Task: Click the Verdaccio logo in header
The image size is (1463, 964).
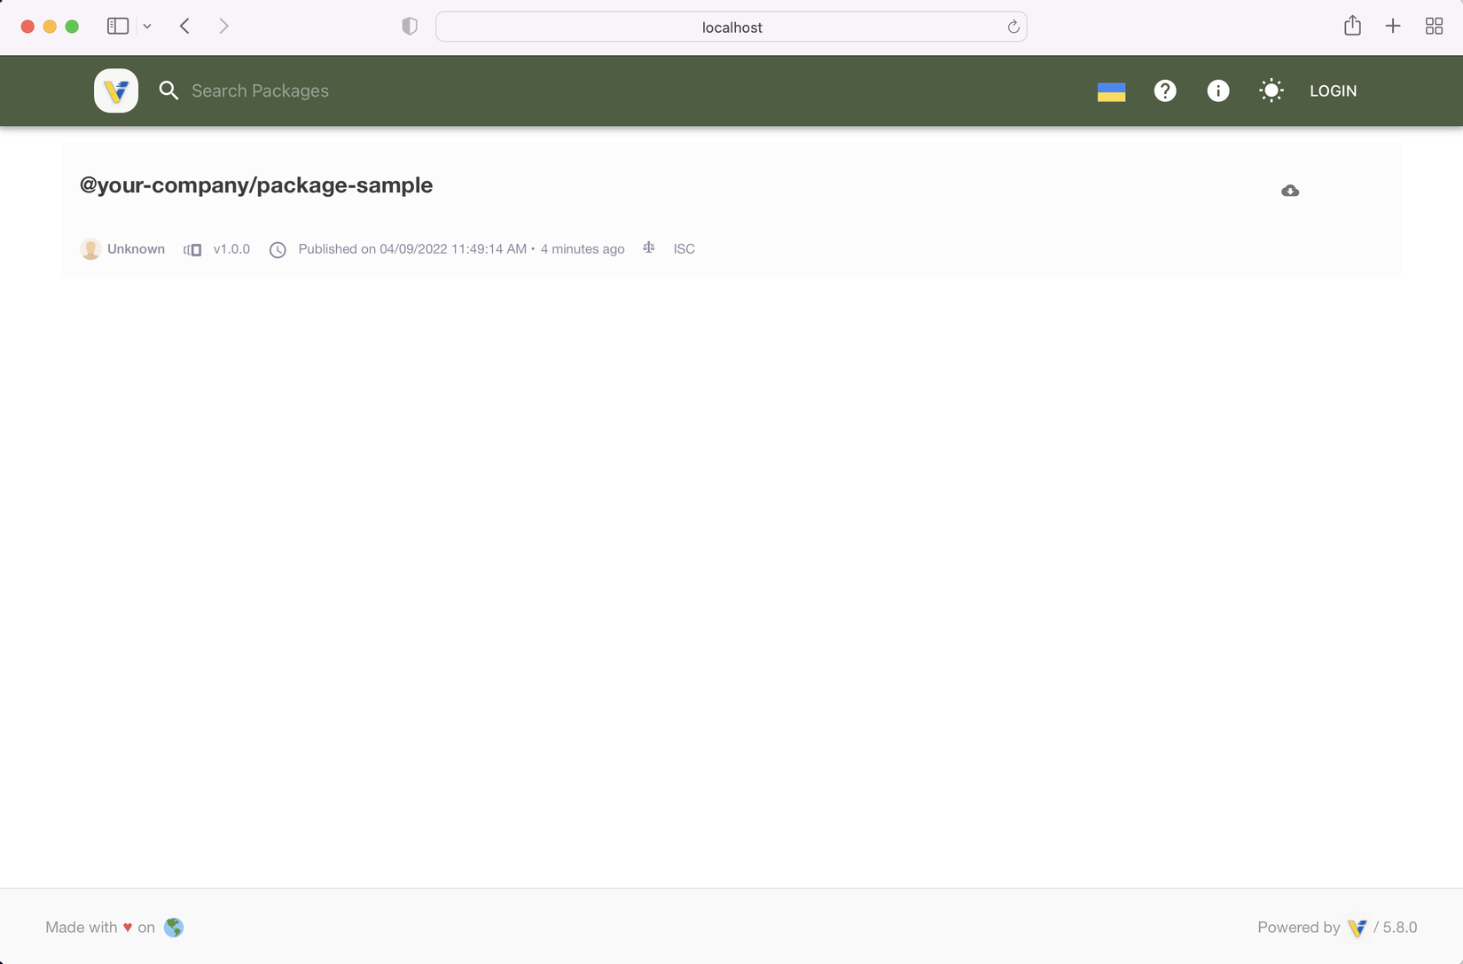Action: (x=116, y=90)
